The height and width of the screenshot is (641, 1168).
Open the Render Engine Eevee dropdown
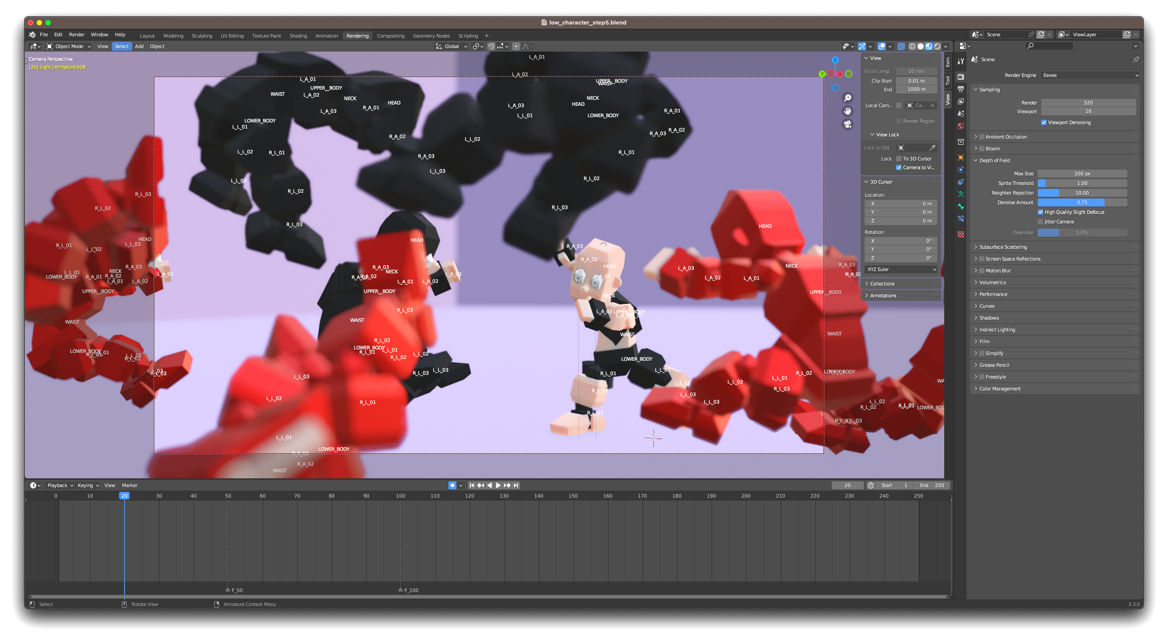(1090, 75)
